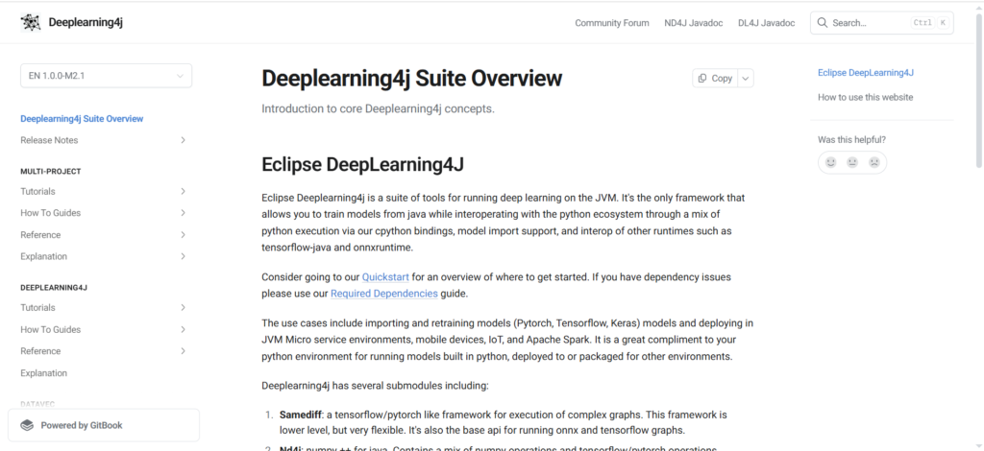984x451 pixels.
Task: Click the Deeplearning4j logo icon
Action: (x=30, y=23)
